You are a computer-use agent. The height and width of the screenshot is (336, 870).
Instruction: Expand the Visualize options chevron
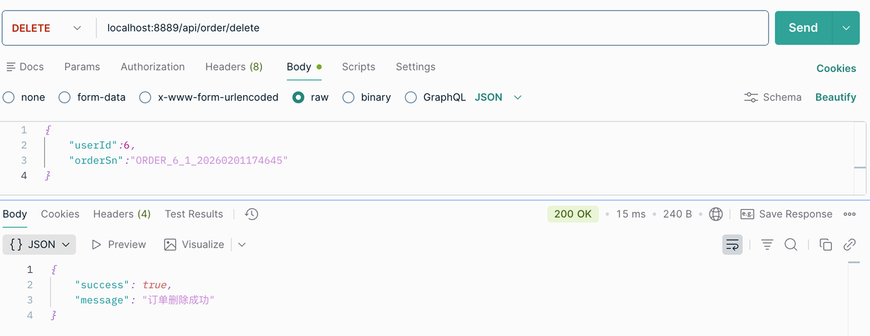coord(241,244)
